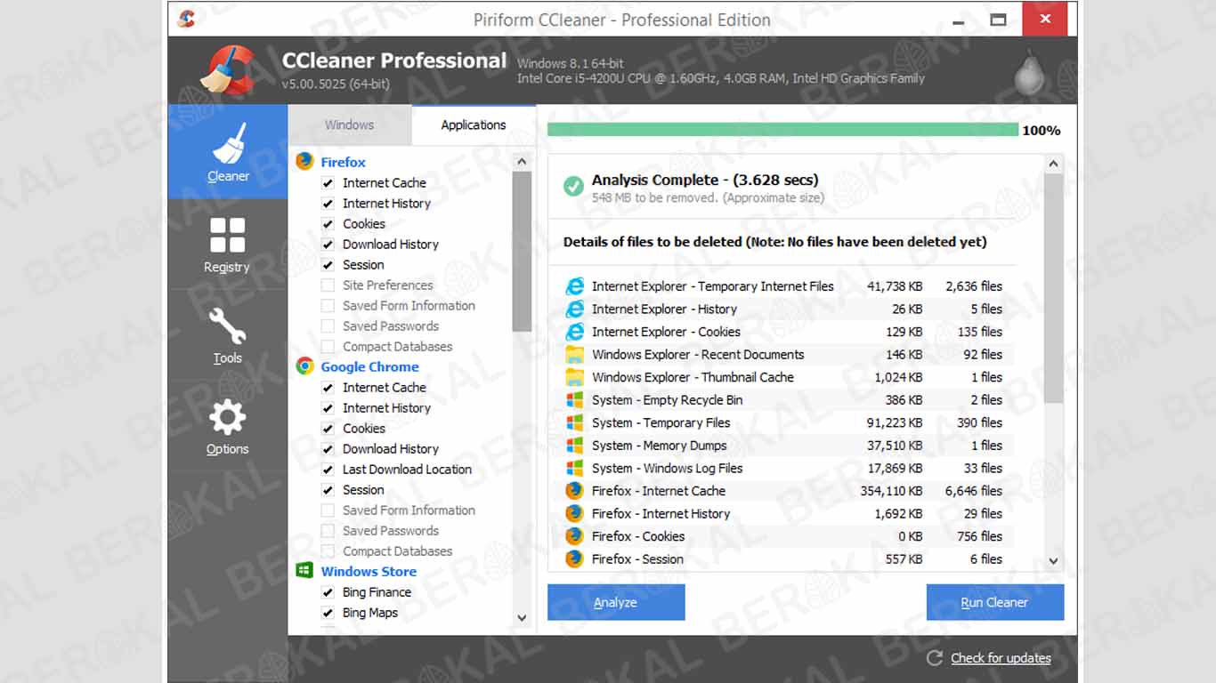Uncheck Google Chrome Cookies checkbox

[328, 429]
